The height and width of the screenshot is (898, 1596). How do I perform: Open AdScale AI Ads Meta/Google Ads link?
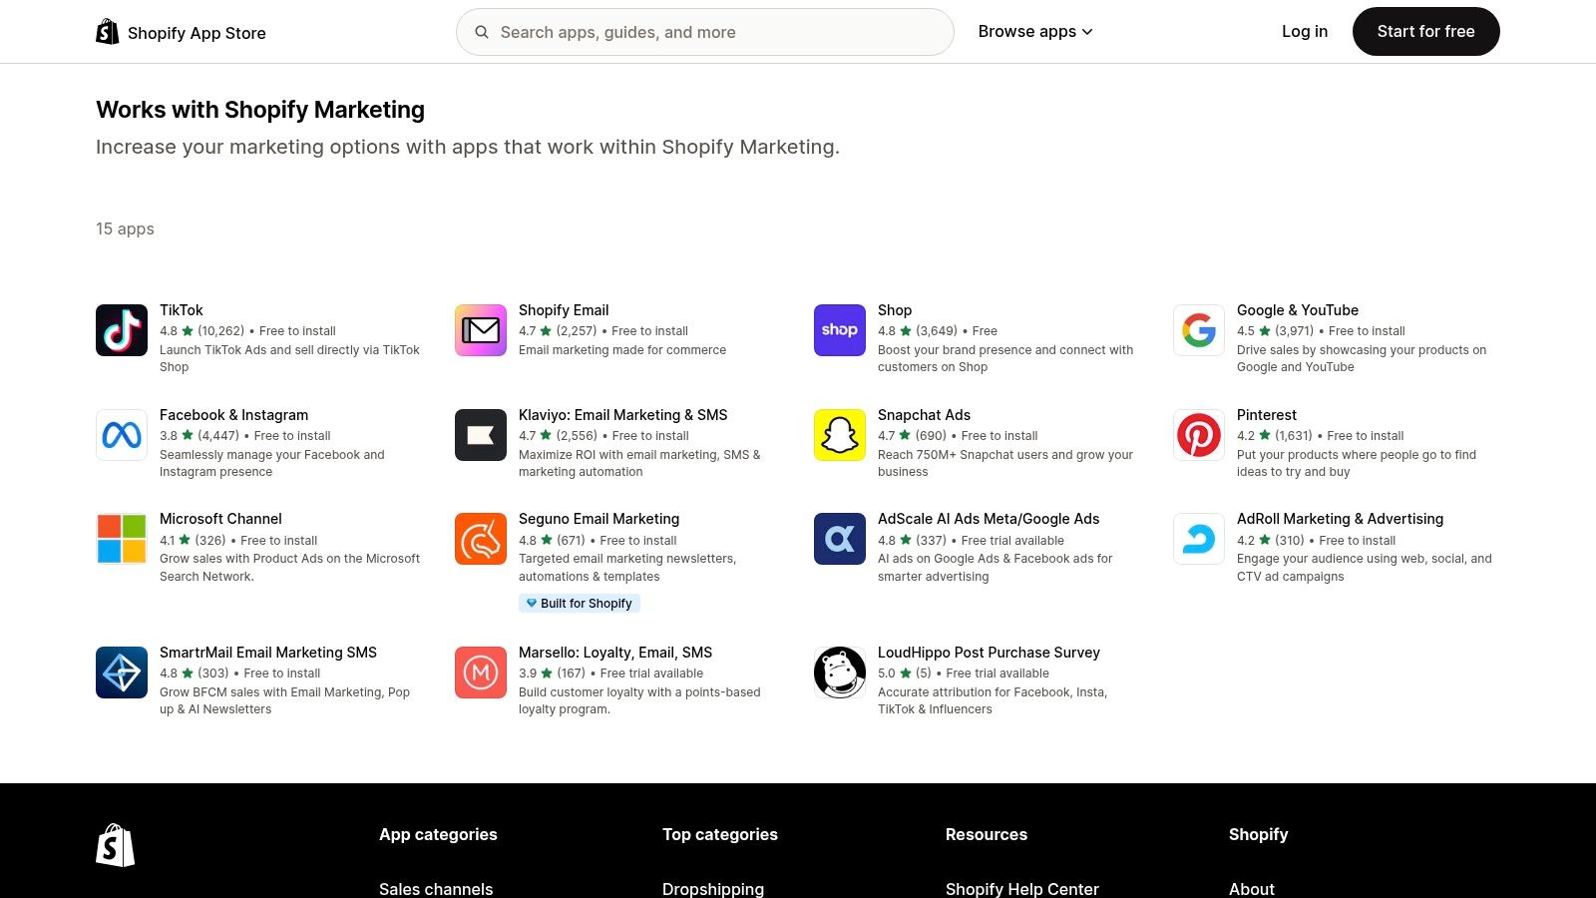click(x=989, y=519)
